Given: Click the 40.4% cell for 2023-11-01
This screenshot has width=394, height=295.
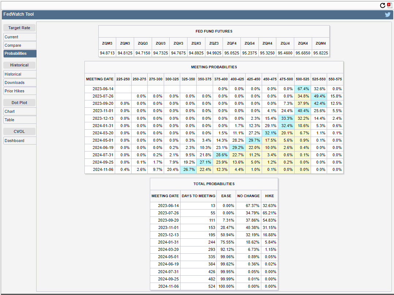Looking at the screenshot, I should pos(303,111).
